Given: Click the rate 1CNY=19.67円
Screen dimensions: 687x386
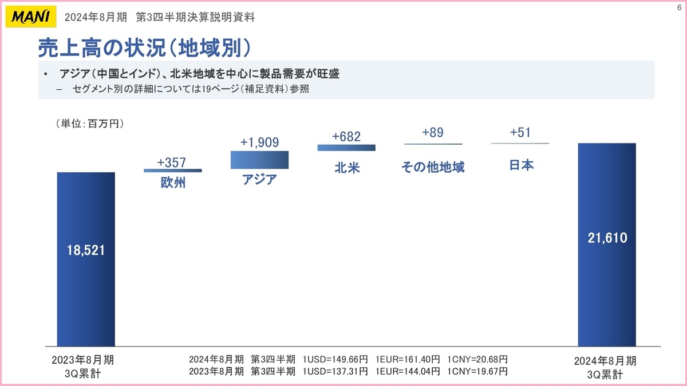Looking at the screenshot, I should point(478,371).
